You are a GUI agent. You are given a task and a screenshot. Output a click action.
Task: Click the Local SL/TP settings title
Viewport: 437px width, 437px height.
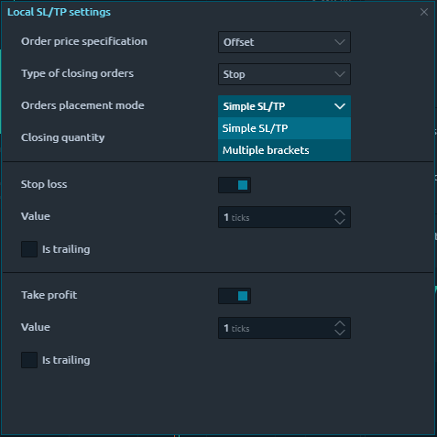point(59,12)
